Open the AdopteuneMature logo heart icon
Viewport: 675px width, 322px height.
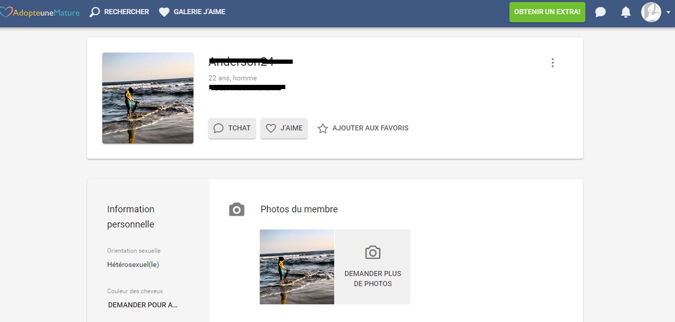pyautogui.click(x=6, y=12)
